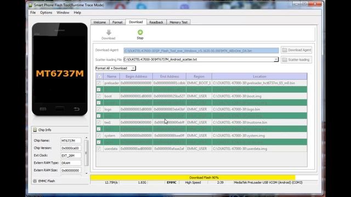Click the 1.83G size in status bar

coord(142,182)
